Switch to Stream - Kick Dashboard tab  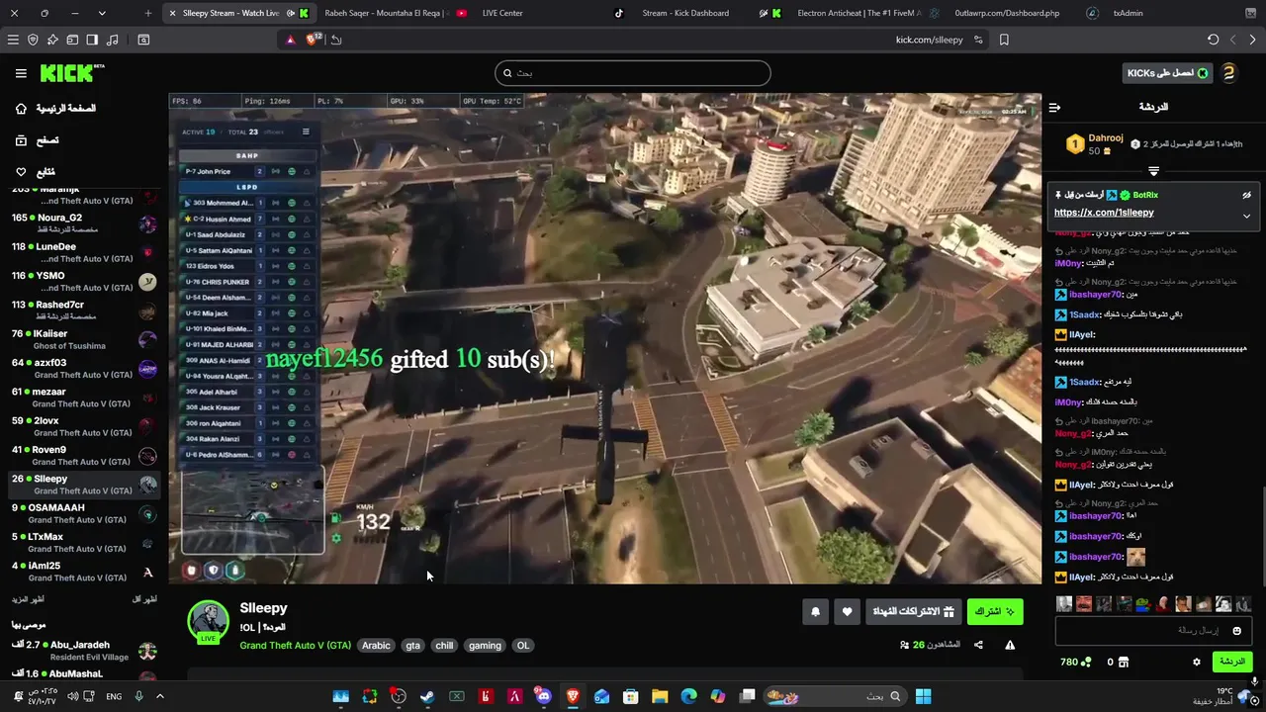[685, 13]
